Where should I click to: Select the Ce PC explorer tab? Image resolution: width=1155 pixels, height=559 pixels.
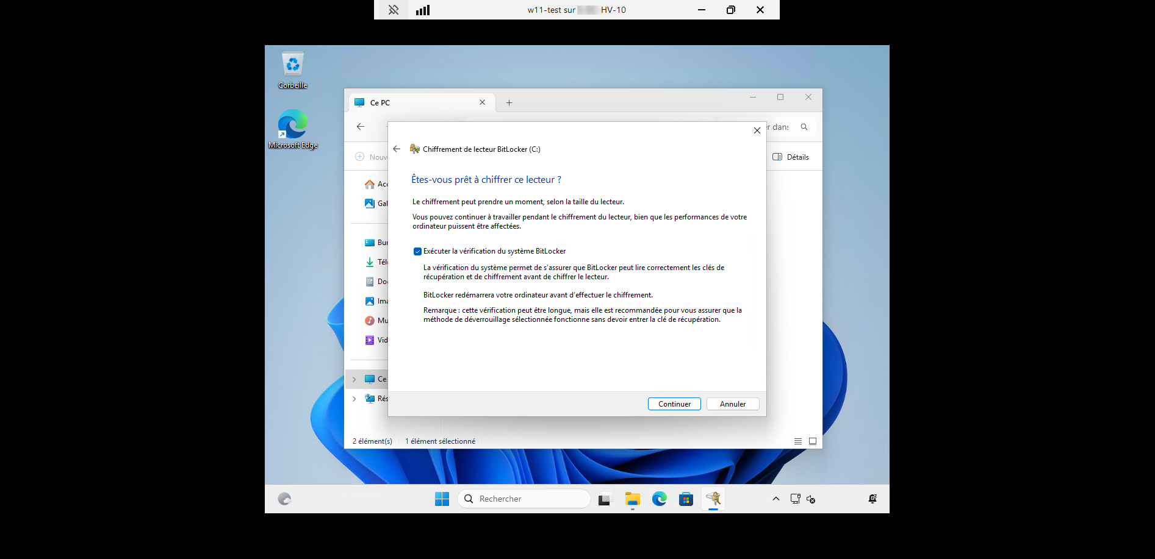click(415, 102)
